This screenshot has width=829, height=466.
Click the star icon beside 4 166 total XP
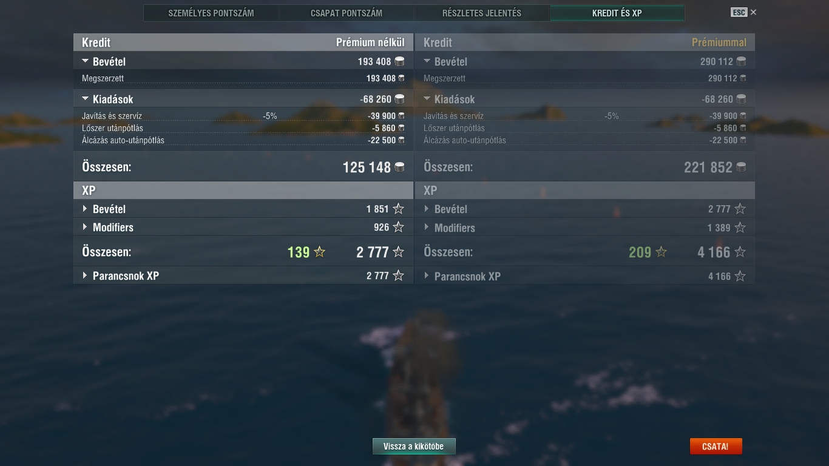click(x=740, y=252)
